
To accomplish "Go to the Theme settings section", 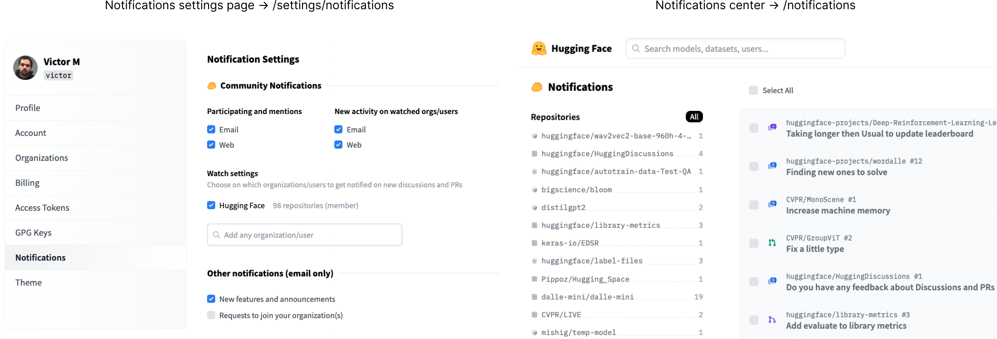I will [29, 282].
